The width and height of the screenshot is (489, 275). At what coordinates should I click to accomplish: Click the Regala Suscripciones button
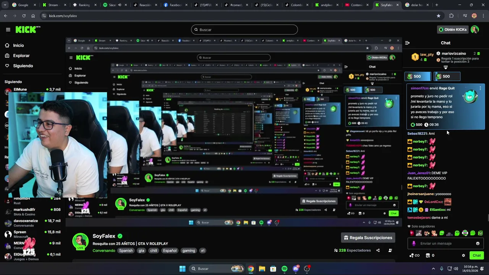coord(368,238)
